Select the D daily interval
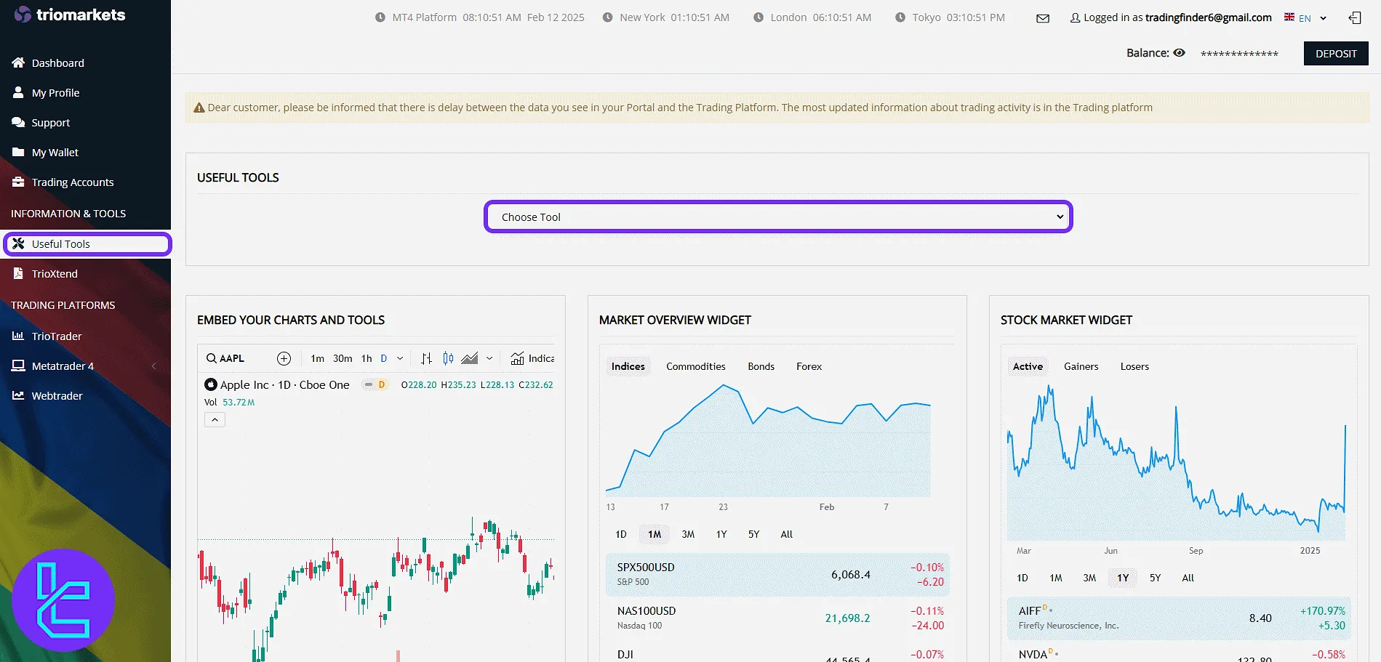Viewport: 1381px width, 662px height. (384, 358)
